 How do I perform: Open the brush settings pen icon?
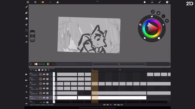coord(160,2)
